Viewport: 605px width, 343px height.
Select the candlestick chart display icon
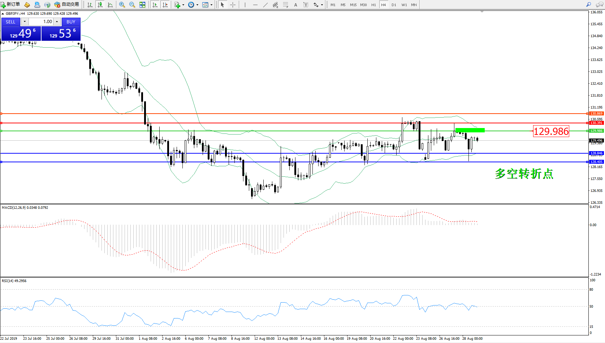pyautogui.click(x=100, y=5)
